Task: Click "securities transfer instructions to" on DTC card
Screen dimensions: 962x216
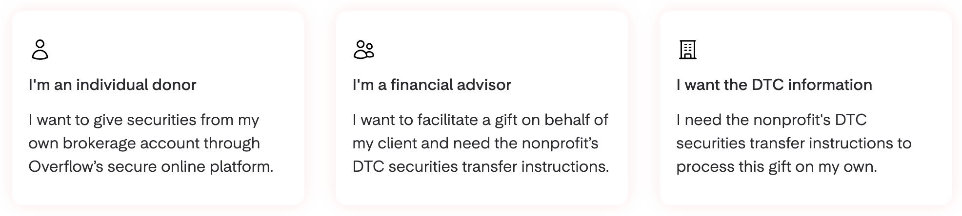Action: tap(794, 144)
